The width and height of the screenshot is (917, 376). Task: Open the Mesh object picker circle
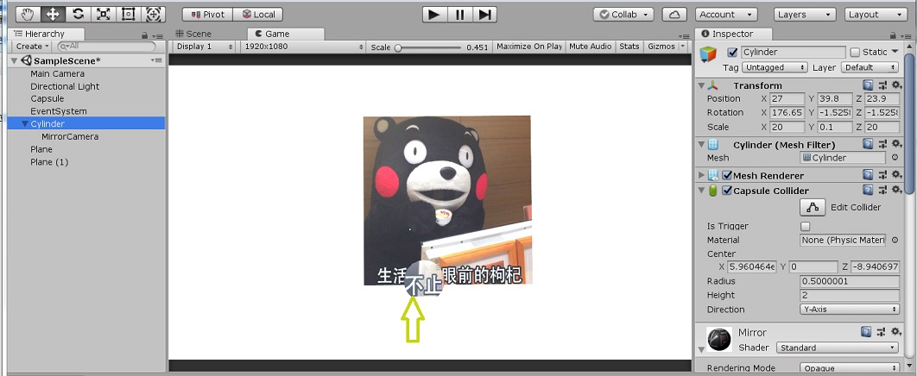pyautogui.click(x=895, y=158)
